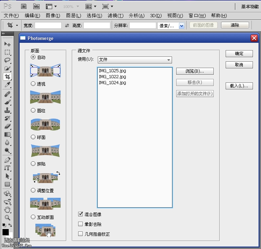Select the Quick Selection tool
Viewport: 261px width, 249px height.
(x=7, y=68)
